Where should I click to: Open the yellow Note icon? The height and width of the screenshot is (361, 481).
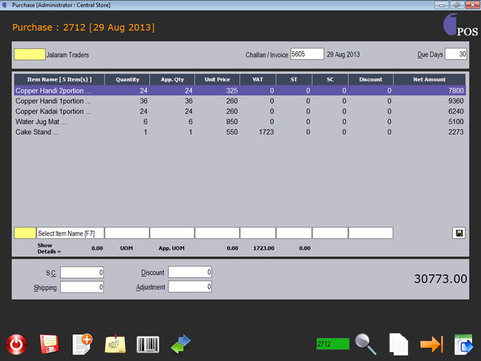(x=115, y=344)
